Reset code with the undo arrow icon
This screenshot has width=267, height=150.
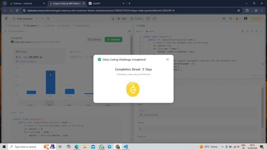coord(256,31)
